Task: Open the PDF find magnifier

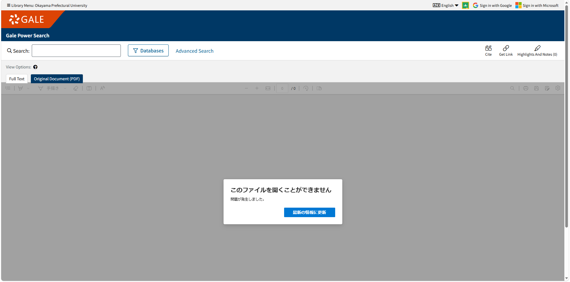Action: 512,88
